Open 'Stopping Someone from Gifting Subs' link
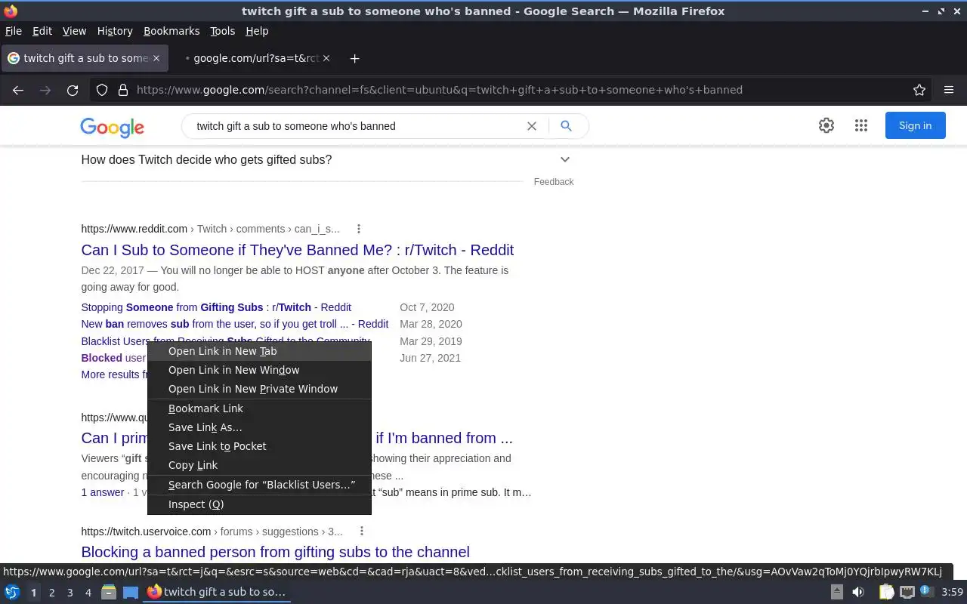This screenshot has height=604, width=967. (x=216, y=307)
